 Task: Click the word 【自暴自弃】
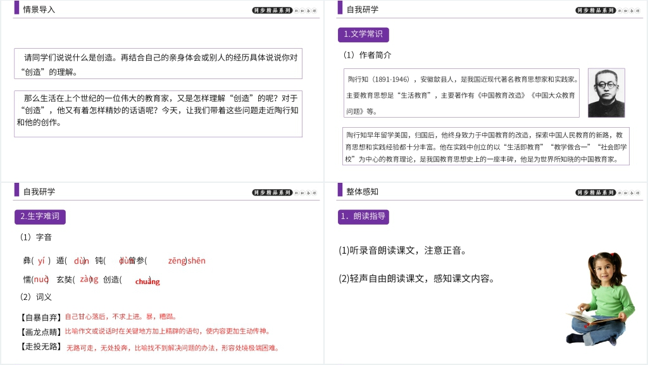pos(40,317)
